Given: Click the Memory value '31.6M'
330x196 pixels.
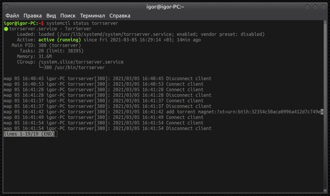Looking at the screenshot, I should 45,56.
